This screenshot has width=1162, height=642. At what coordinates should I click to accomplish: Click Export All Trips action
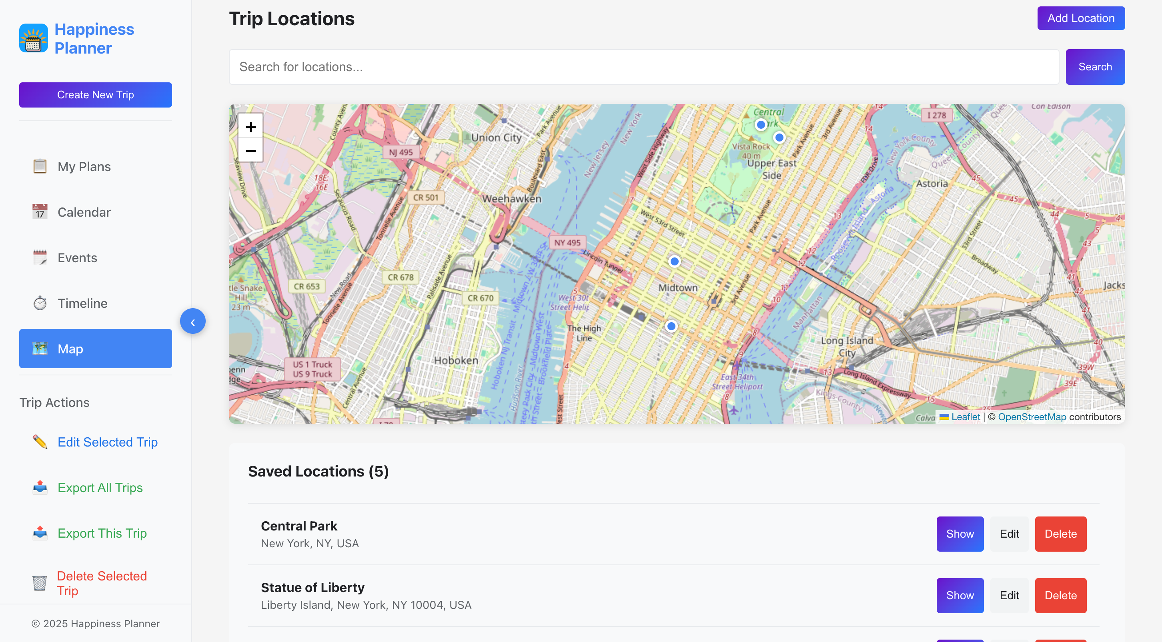pyautogui.click(x=100, y=487)
